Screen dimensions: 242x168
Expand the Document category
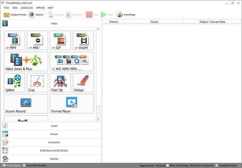pos(51,142)
